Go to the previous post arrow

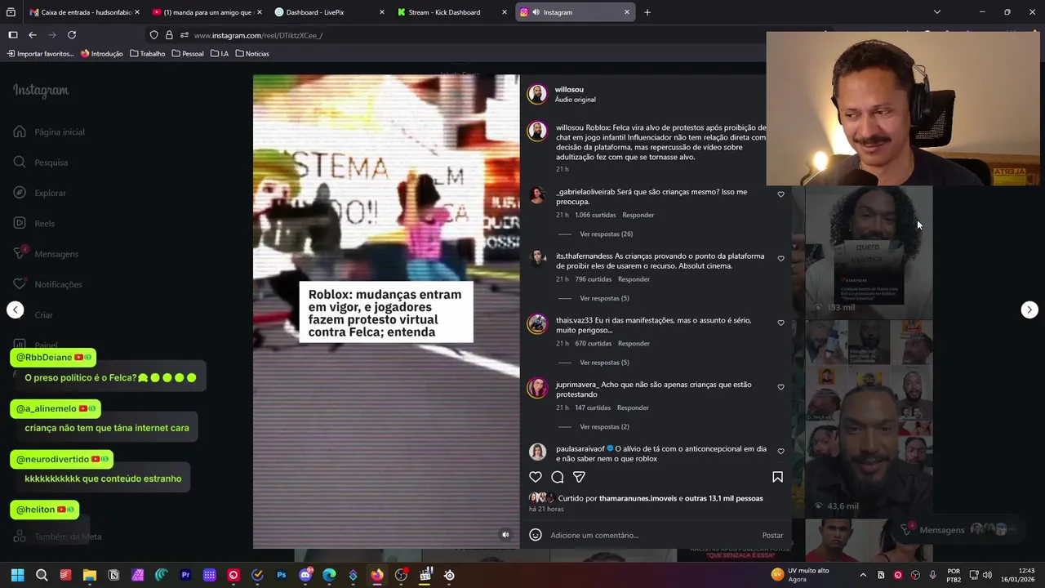[x=16, y=310]
